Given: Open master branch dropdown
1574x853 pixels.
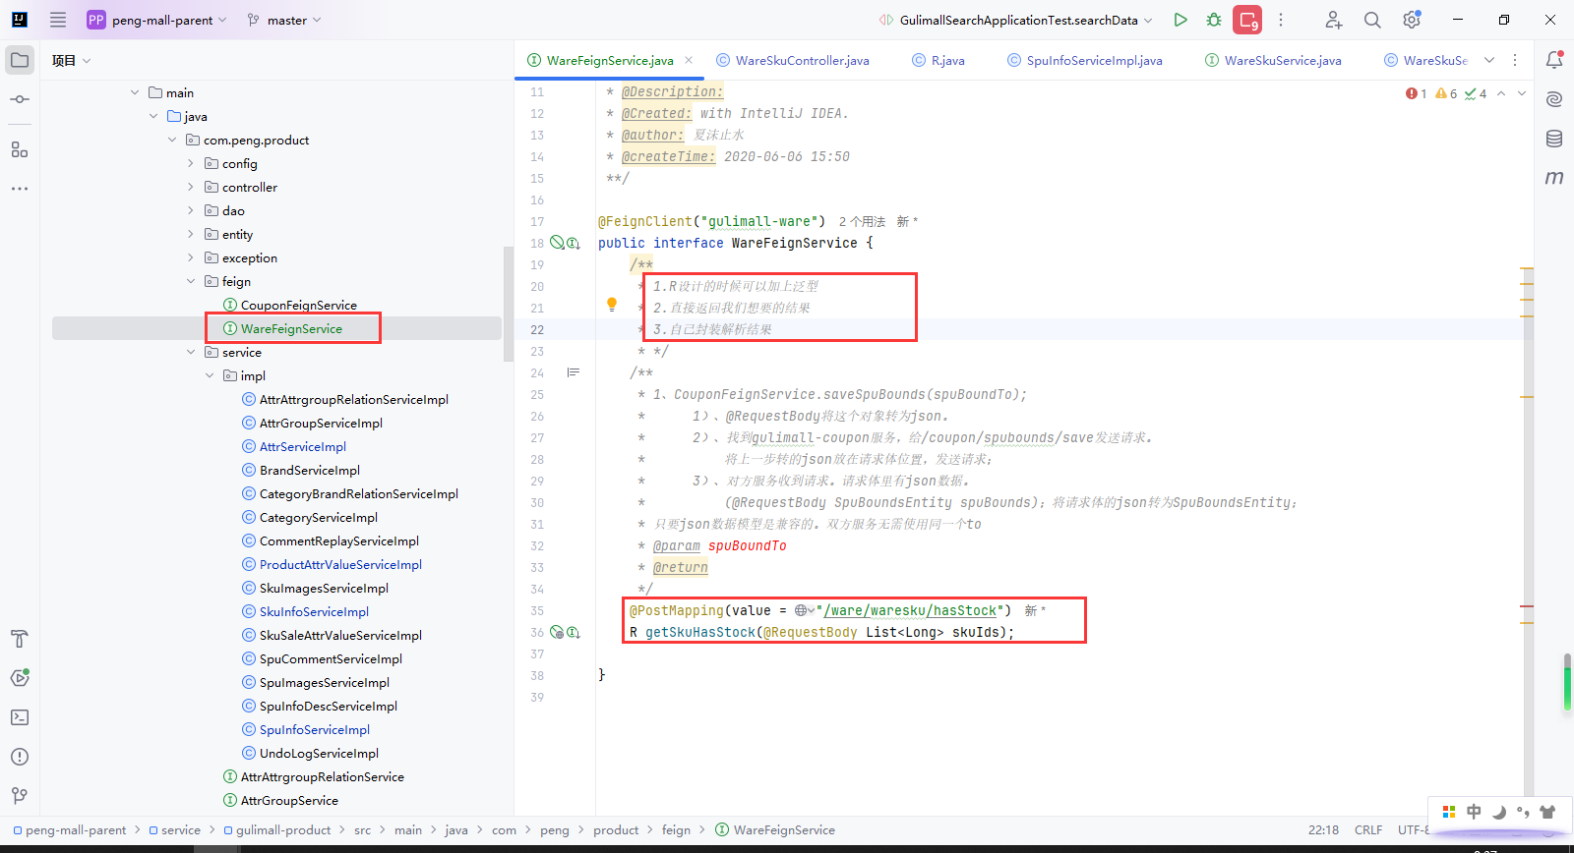Looking at the screenshot, I should [284, 20].
